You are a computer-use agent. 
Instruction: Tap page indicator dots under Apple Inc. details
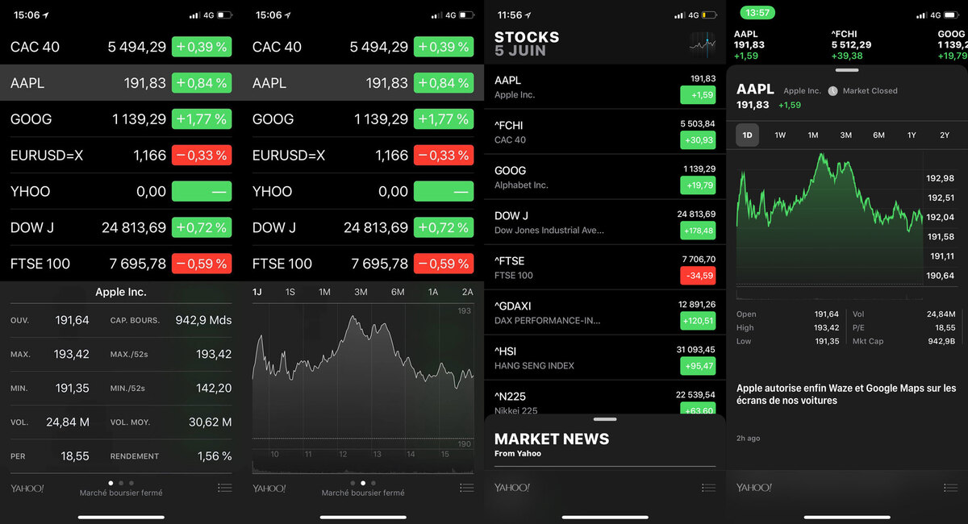(121, 483)
